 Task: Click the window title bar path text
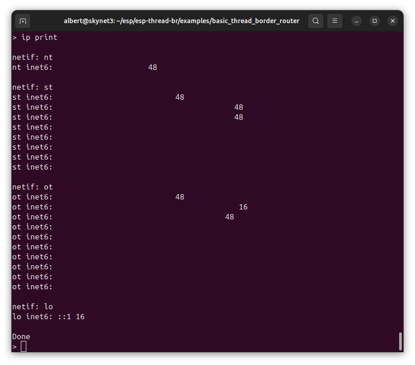(181, 21)
